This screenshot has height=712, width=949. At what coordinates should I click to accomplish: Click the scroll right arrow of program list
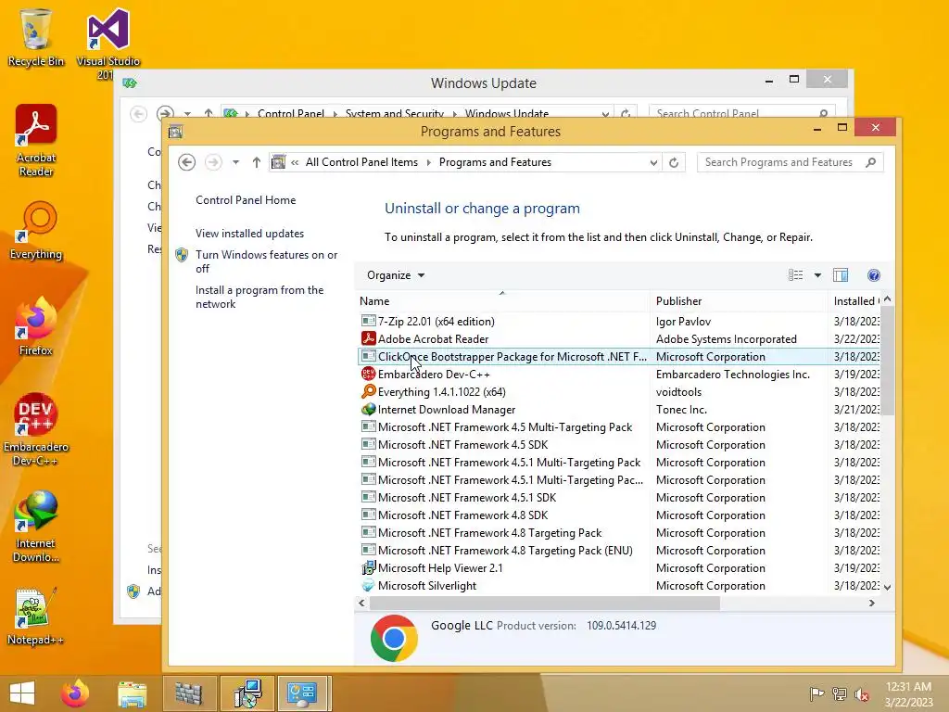pyautogui.click(x=871, y=603)
